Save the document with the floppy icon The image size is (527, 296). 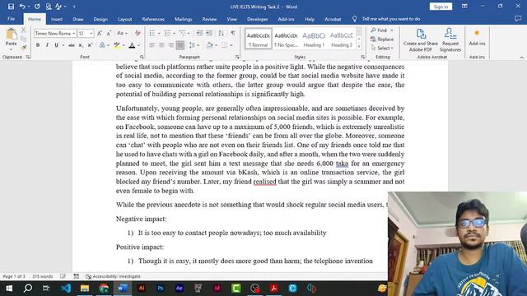click(x=11, y=7)
